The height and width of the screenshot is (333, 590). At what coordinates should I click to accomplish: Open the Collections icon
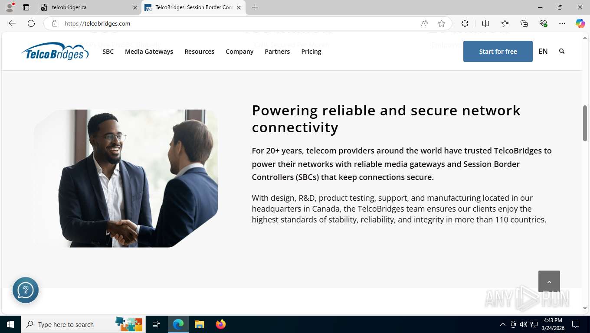coord(524,23)
